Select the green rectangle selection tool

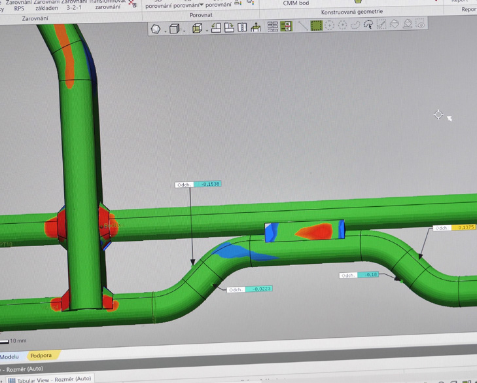click(x=316, y=26)
